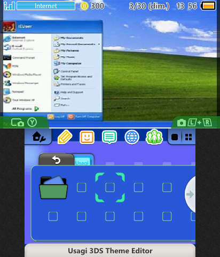The height and width of the screenshot is (257, 220).
Task: Click the Internet connection status bar
Action: (x=46, y=6)
